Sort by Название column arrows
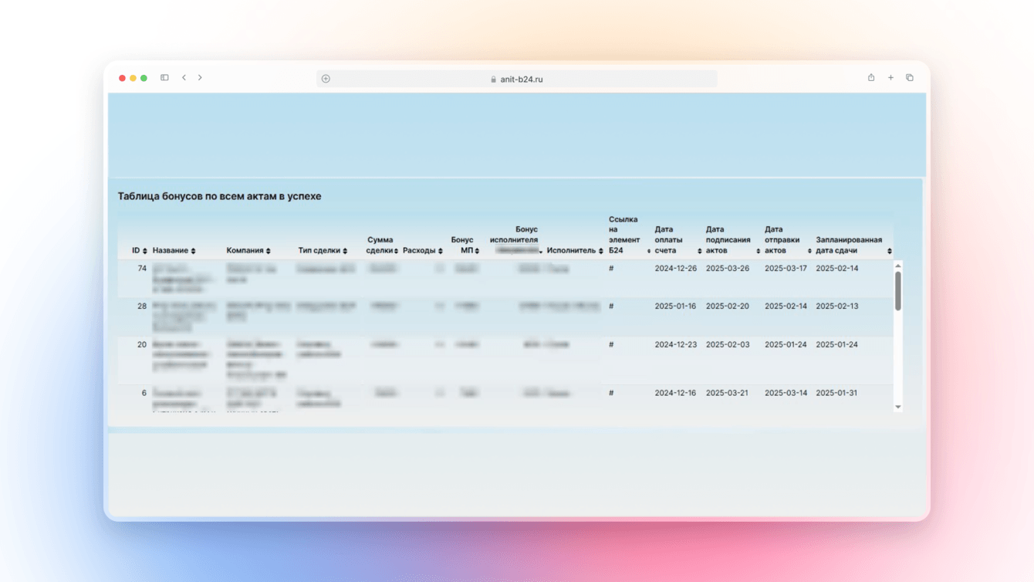Image resolution: width=1034 pixels, height=582 pixels. (193, 251)
